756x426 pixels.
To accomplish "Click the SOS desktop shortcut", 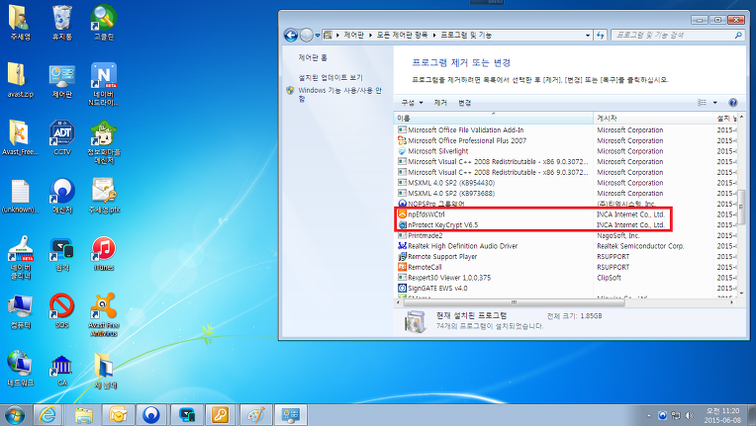I will pyautogui.click(x=62, y=311).
